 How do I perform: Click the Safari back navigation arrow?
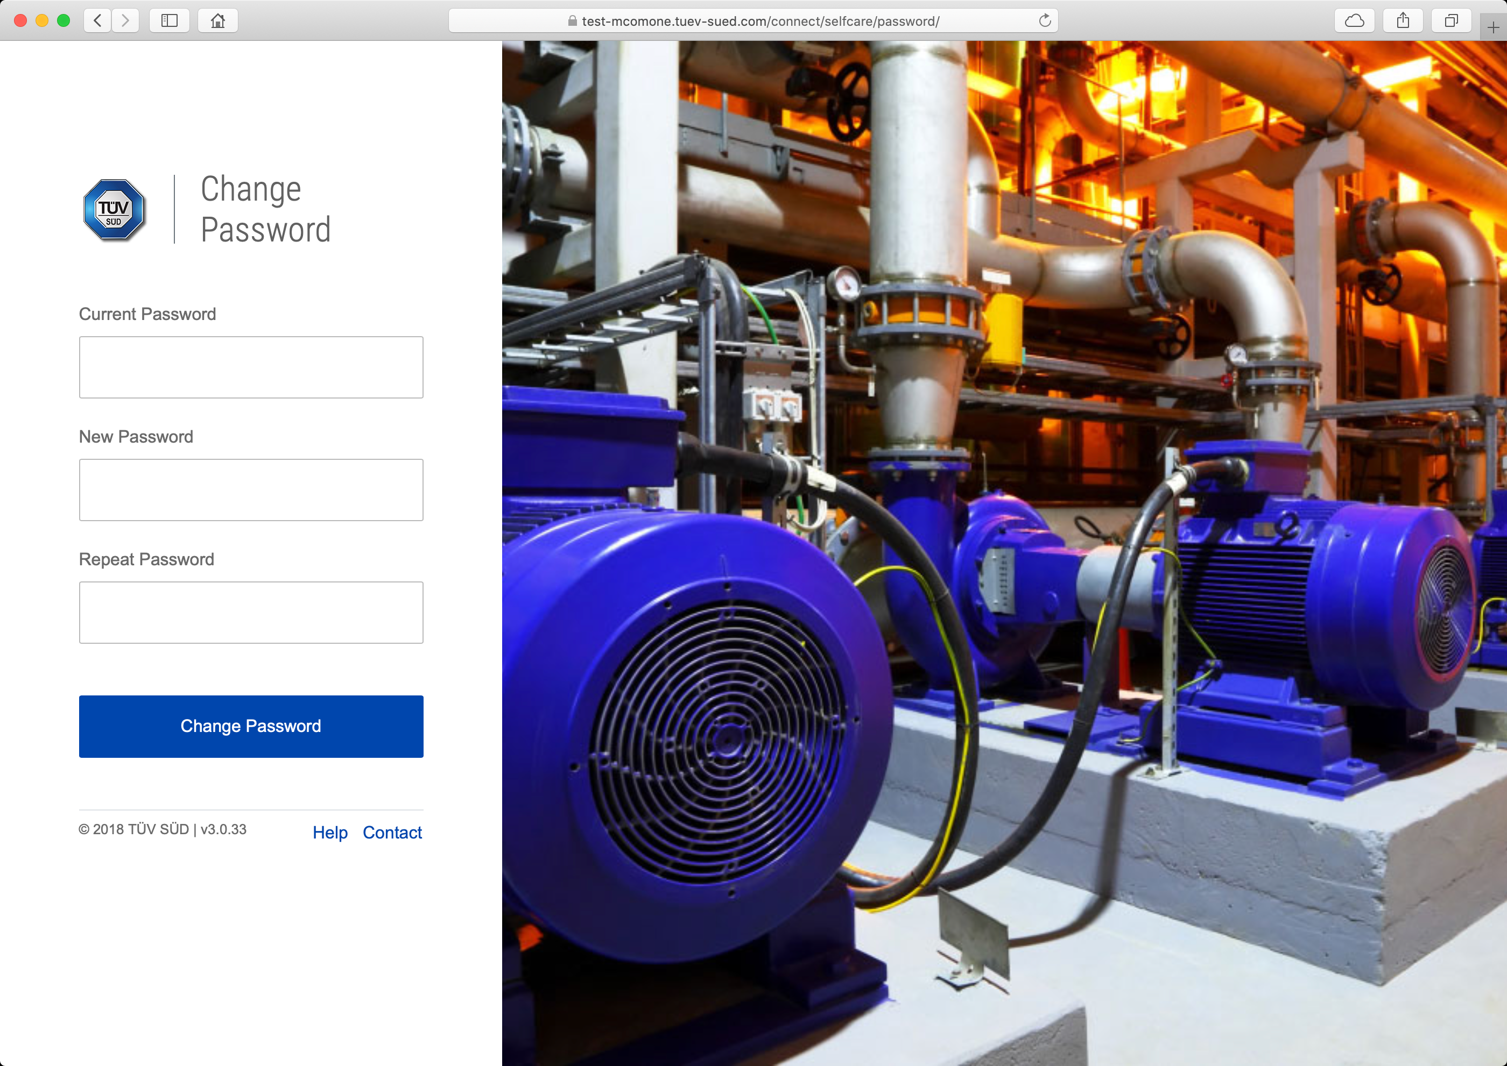coord(97,20)
